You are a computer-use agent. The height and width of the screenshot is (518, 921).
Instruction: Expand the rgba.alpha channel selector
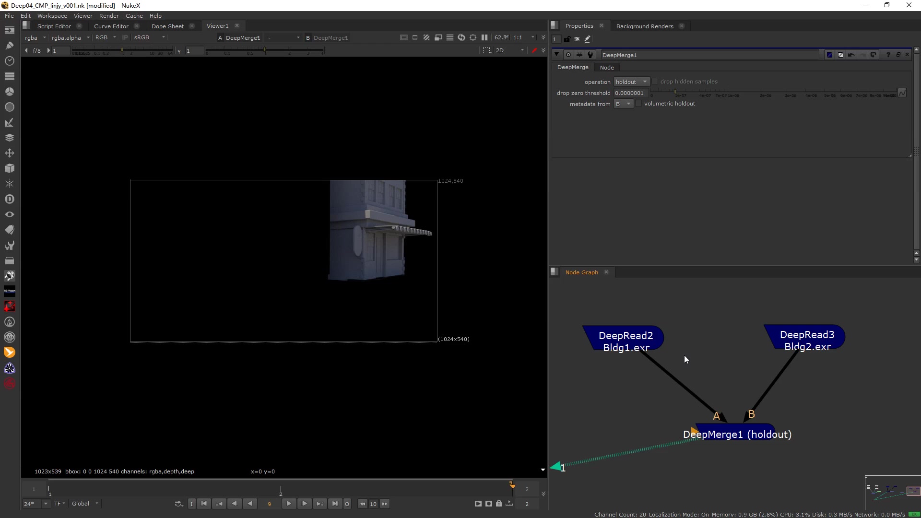[x=87, y=37]
